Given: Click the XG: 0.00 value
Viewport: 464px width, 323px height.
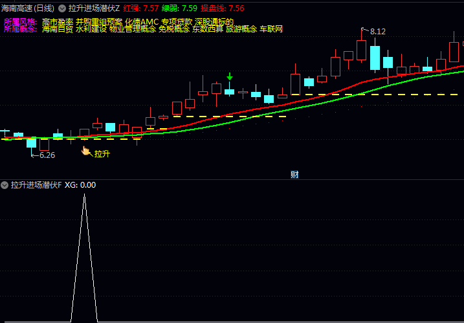Looking at the screenshot, I should tap(80, 185).
